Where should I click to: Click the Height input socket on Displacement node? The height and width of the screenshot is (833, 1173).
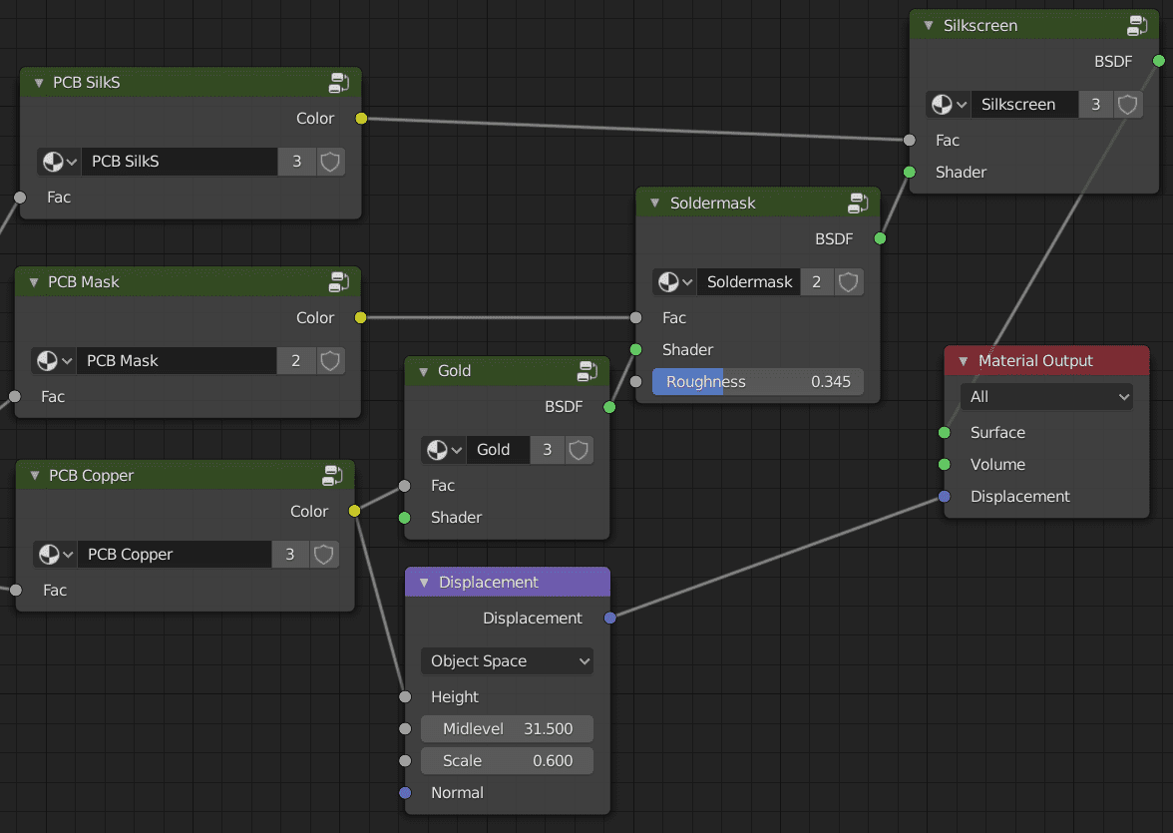[x=405, y=696]
